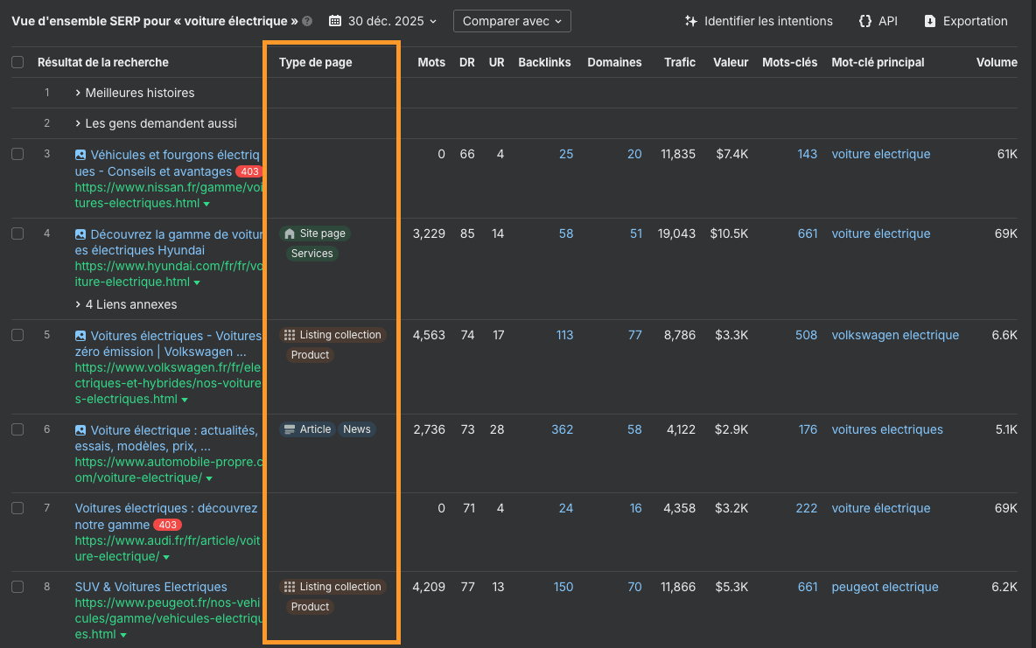Sort by the Backlinks column header

click(x=544, y=62)
